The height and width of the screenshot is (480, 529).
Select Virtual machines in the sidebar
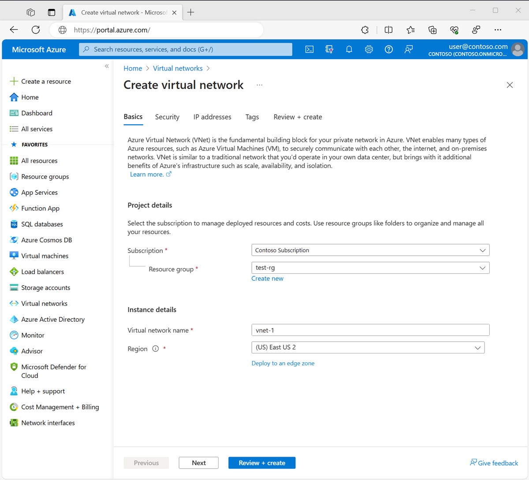point(45,256)
